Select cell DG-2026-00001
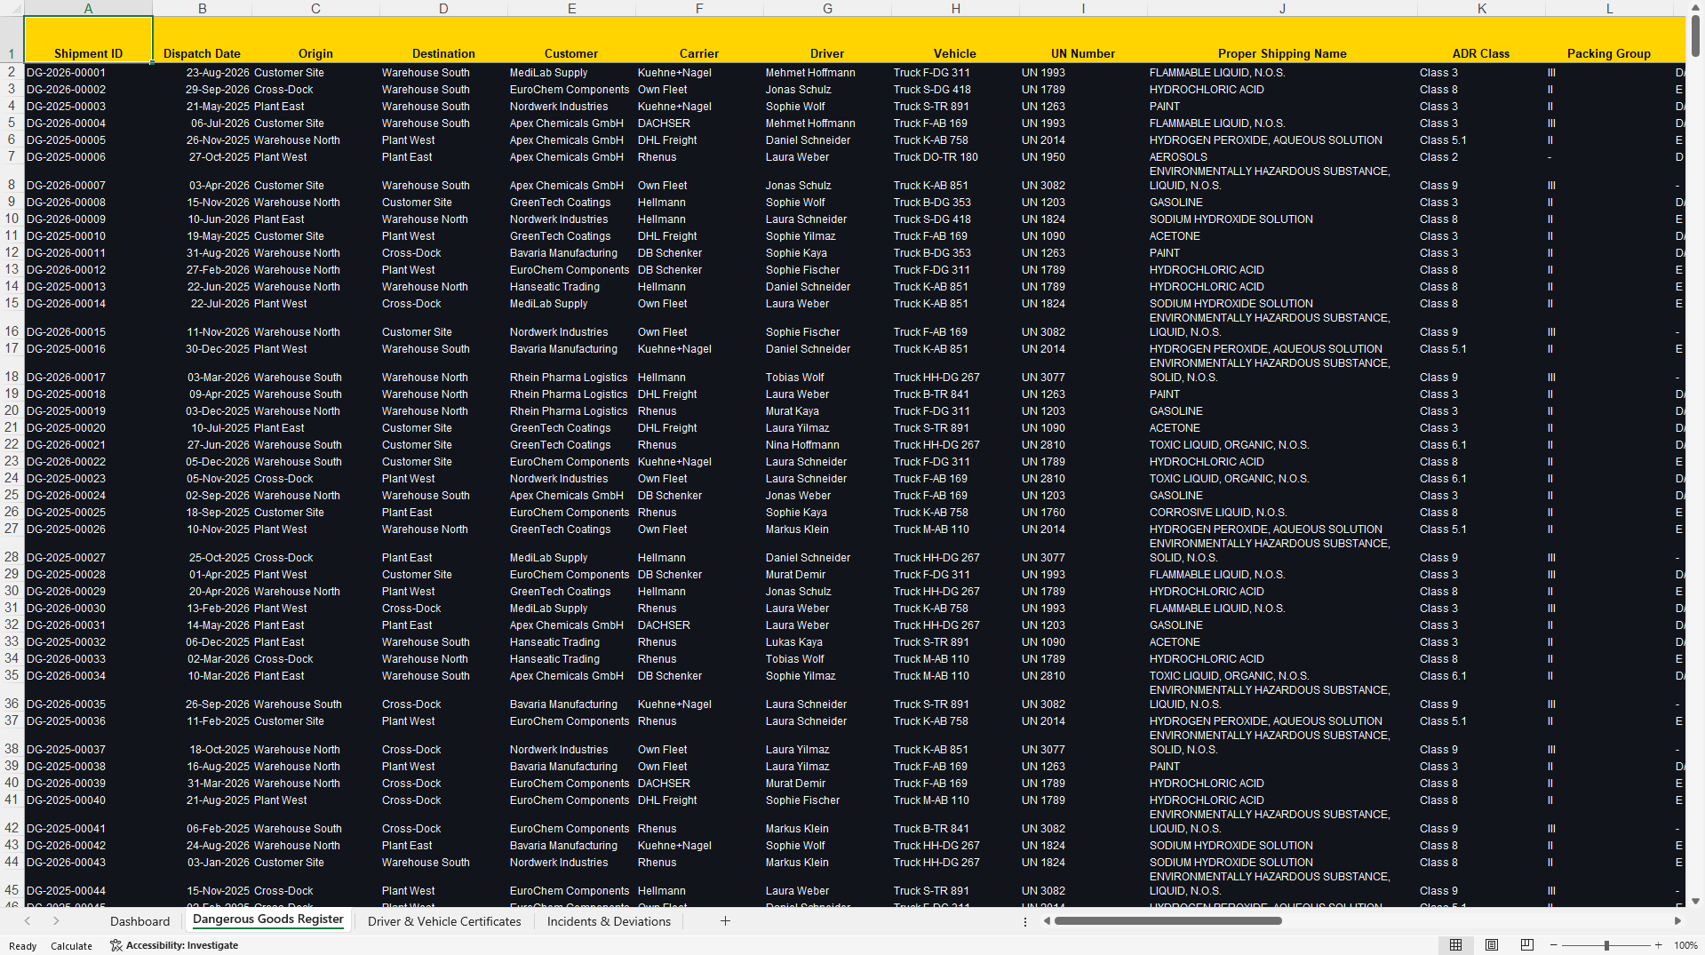The height and width of the screenshot is (955, 1705). point(88,72)
